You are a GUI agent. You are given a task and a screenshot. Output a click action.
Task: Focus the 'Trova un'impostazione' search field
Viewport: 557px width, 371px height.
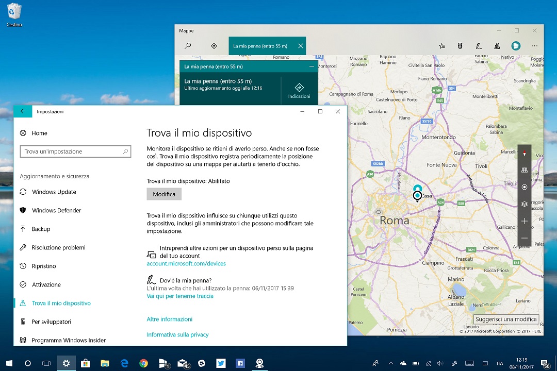click(x=75, y=151)
